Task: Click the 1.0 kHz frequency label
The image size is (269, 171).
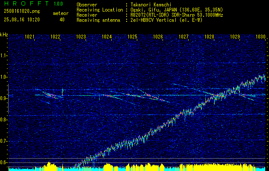Action: coord(4,77)
